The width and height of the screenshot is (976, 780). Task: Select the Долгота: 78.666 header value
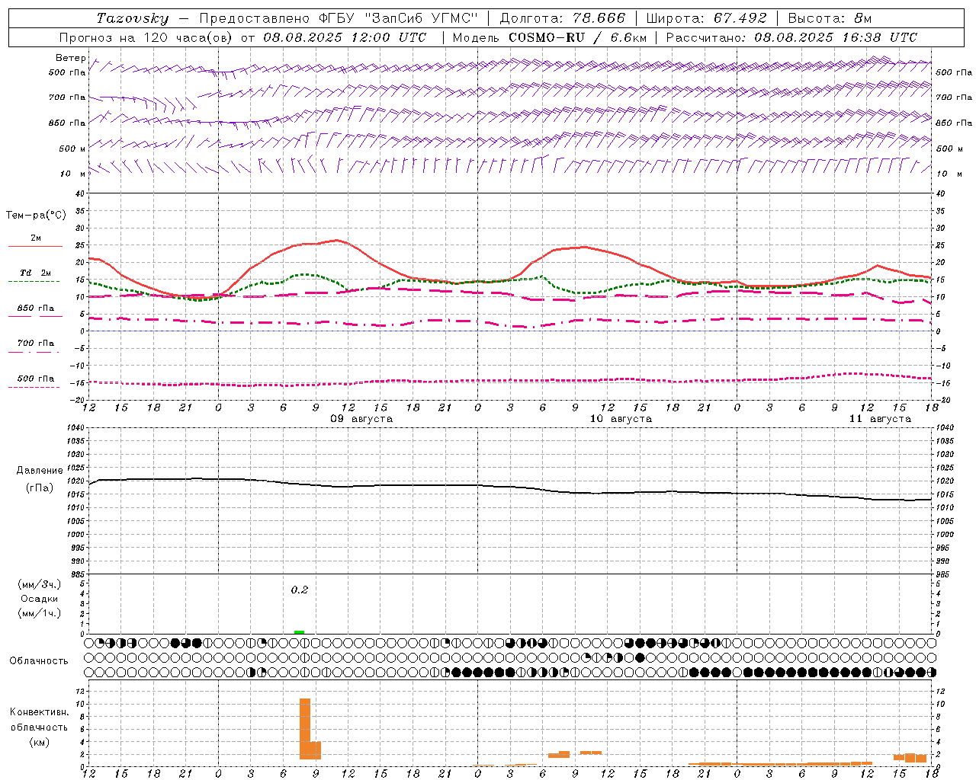pyautogui.click(x=563, y=18)
